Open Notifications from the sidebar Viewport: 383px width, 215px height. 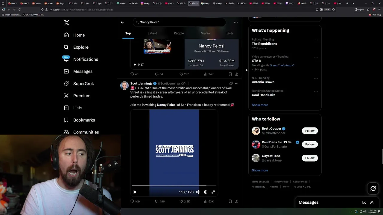[81, 59]
